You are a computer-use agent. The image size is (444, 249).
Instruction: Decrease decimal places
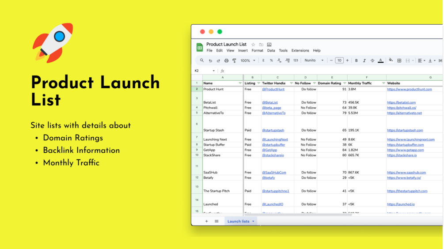point(279,60)
